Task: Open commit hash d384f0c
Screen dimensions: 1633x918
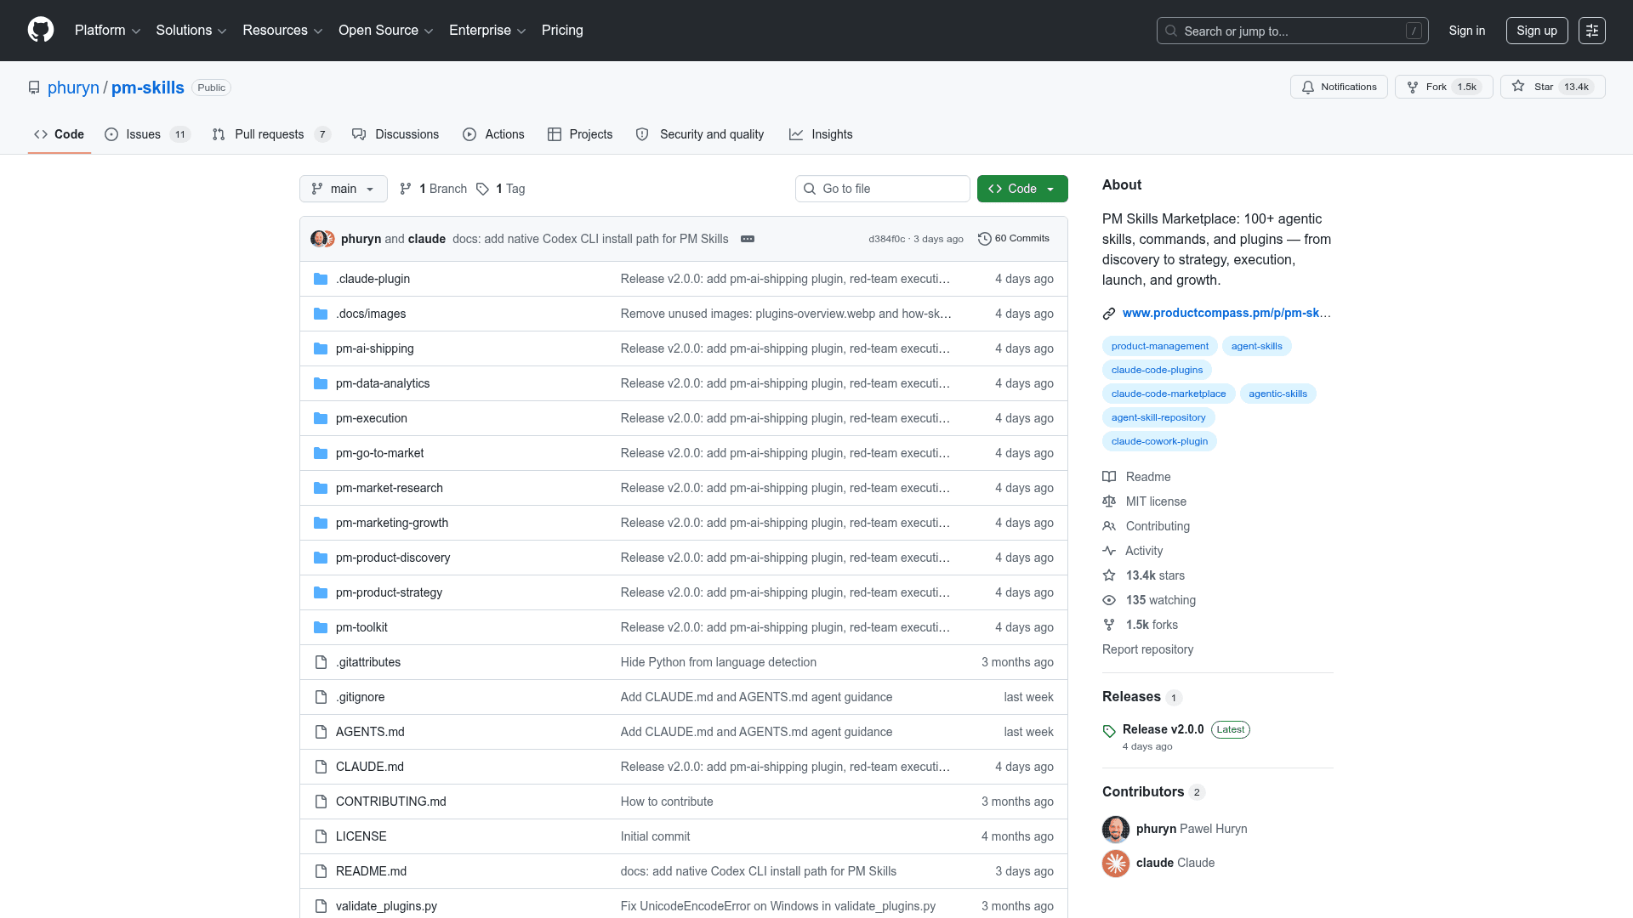Action: pos(886,239)
